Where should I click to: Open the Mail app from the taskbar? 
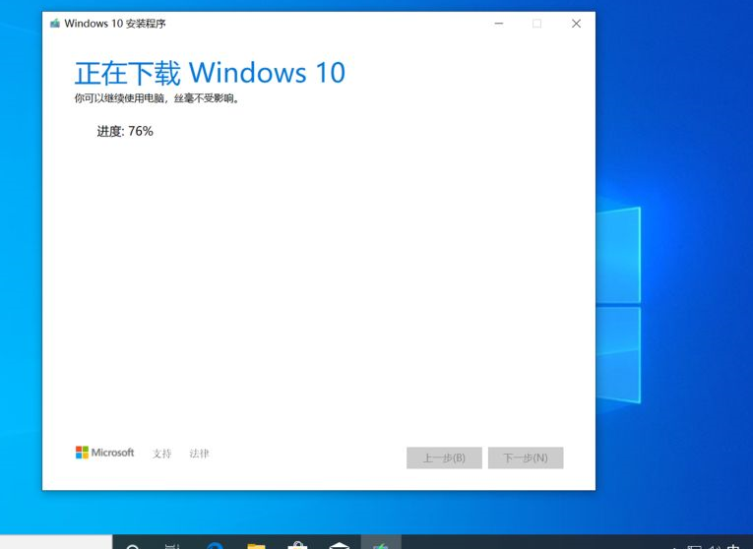pyautogui.click(x=339, y=545)
